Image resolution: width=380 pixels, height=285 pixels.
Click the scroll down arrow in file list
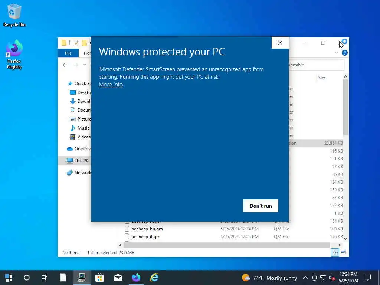click(x=345, y=239)
